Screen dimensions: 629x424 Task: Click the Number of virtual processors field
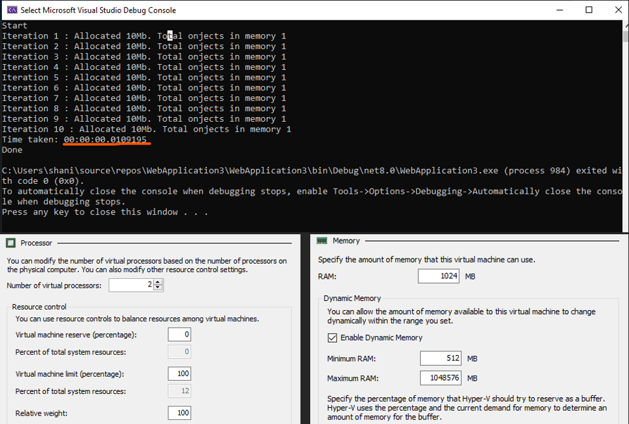pos(132,285)
